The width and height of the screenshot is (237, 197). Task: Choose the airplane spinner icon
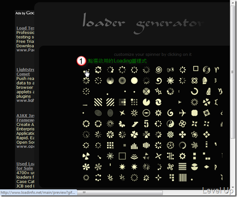tap(183, 113)
